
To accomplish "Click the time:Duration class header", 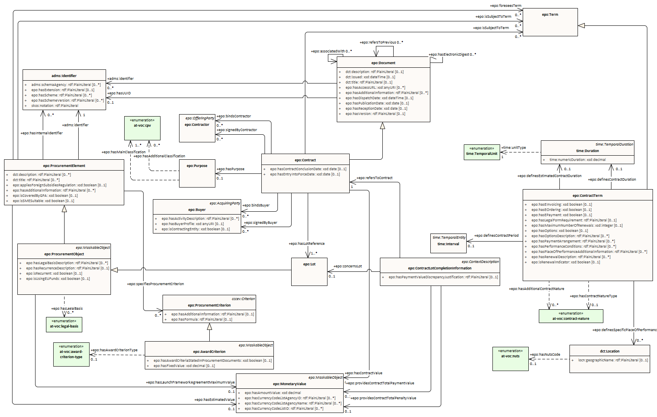I will 587,151.
